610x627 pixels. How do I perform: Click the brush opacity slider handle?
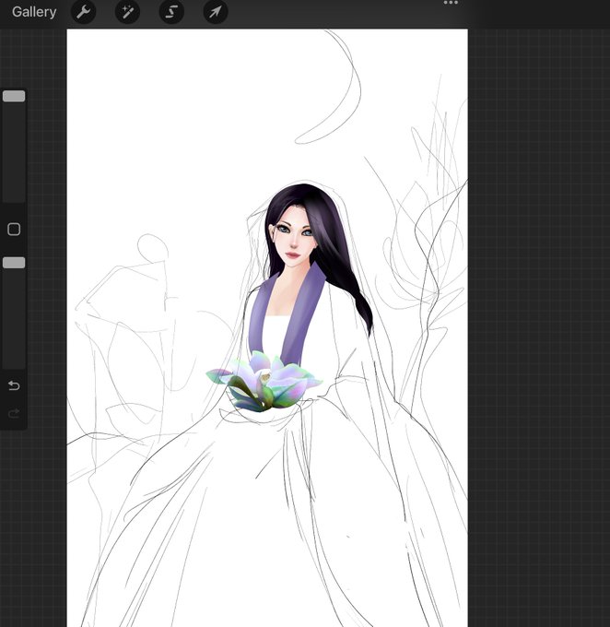(14, 263)
